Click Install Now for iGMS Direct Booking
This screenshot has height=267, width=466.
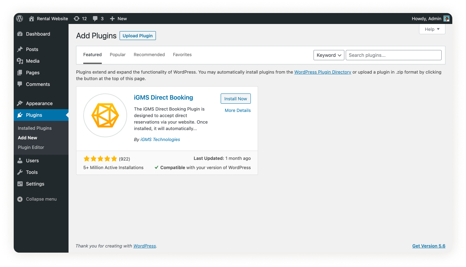pos(236,99)
